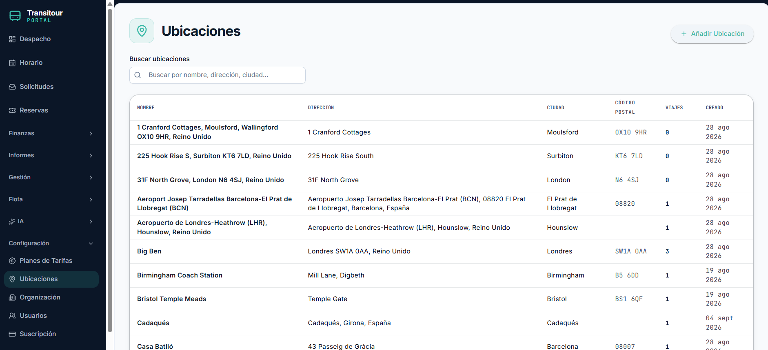Screen dimensions: 768x350
Task: Click postal code BS1 6QF
Action: [x=629, y=299]
